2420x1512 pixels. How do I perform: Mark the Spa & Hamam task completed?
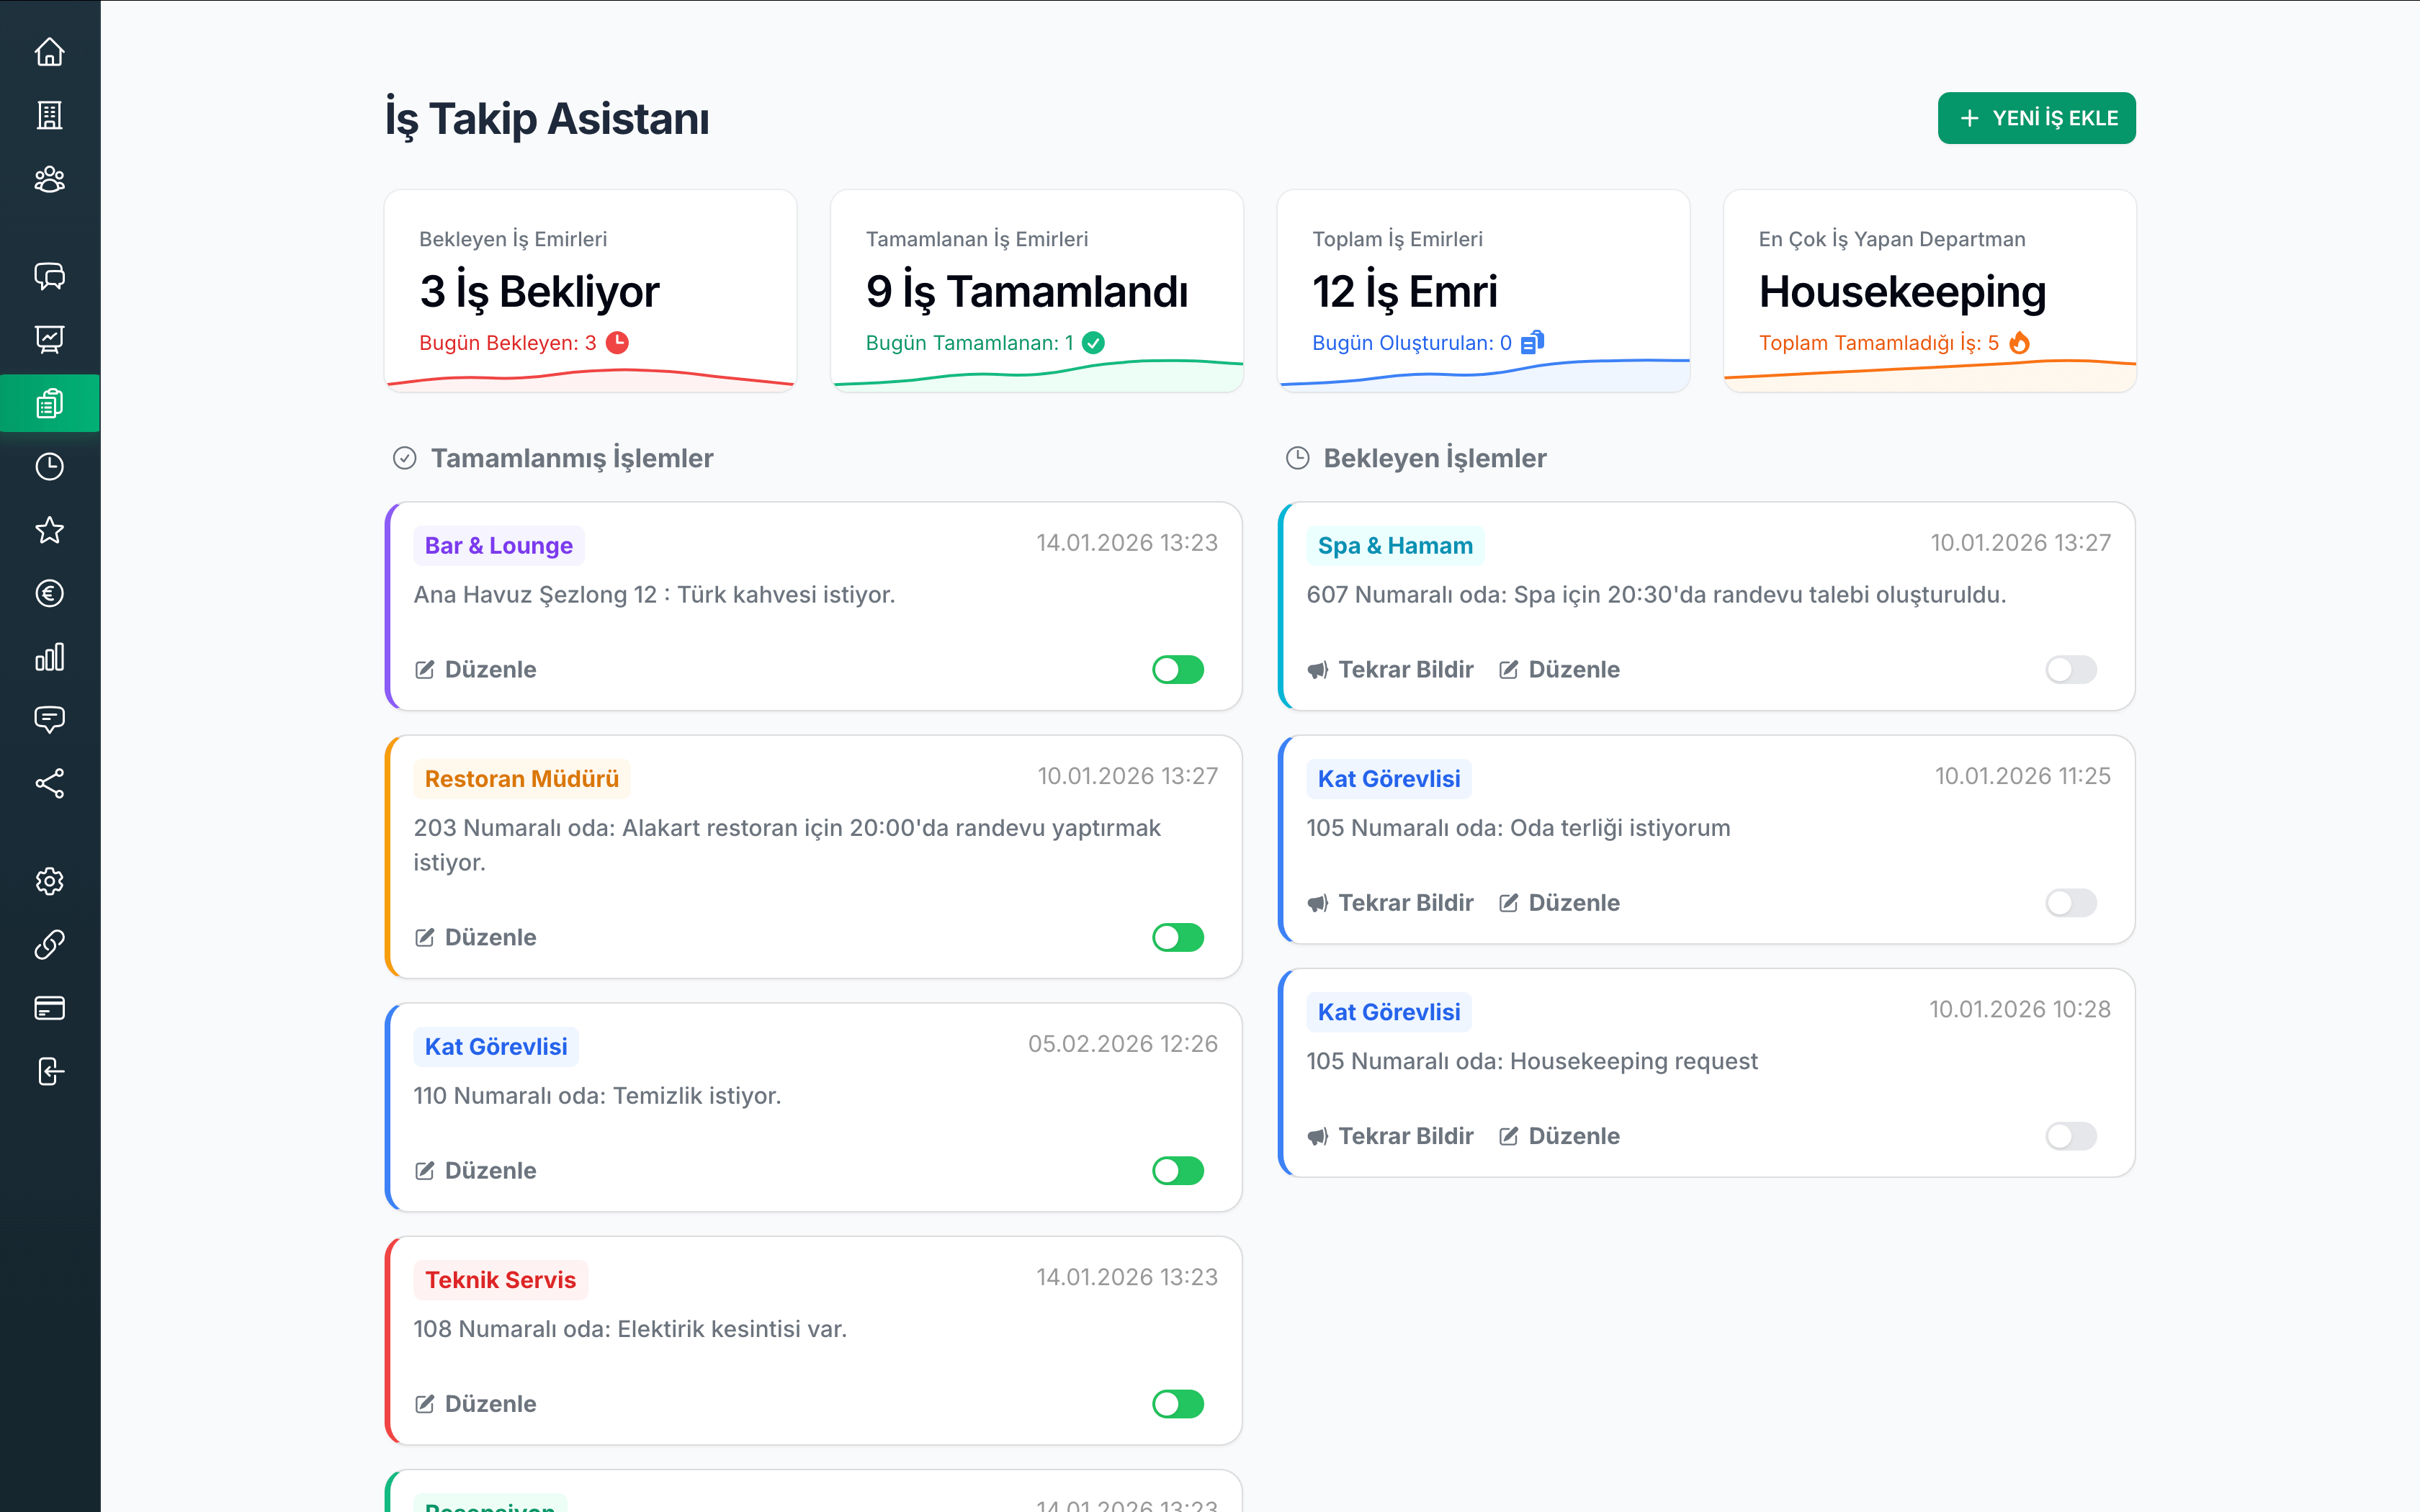(2070, 669)
